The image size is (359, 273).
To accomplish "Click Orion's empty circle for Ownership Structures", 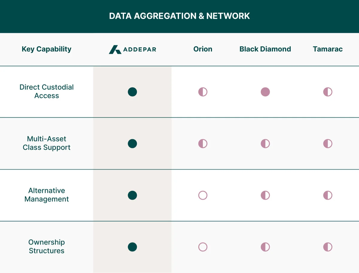I will click(203, 247).
